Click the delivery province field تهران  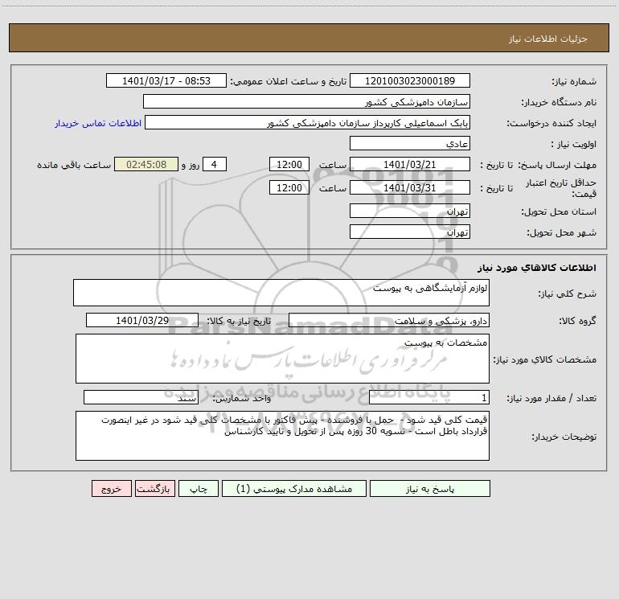click(410, 211)
